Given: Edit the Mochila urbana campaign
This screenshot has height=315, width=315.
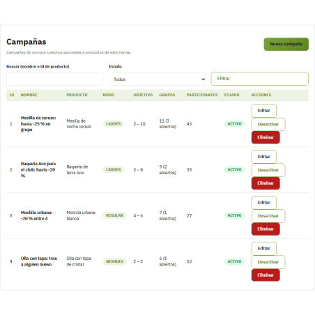Looking at the screenshot, I should click(x=264, y=203).
